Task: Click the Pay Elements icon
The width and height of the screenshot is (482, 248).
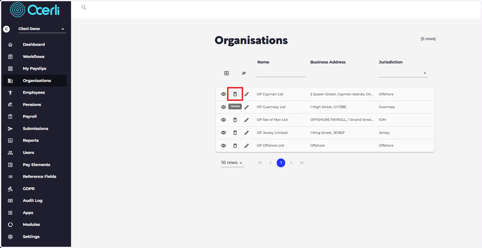Action: [x=10, y=165]
